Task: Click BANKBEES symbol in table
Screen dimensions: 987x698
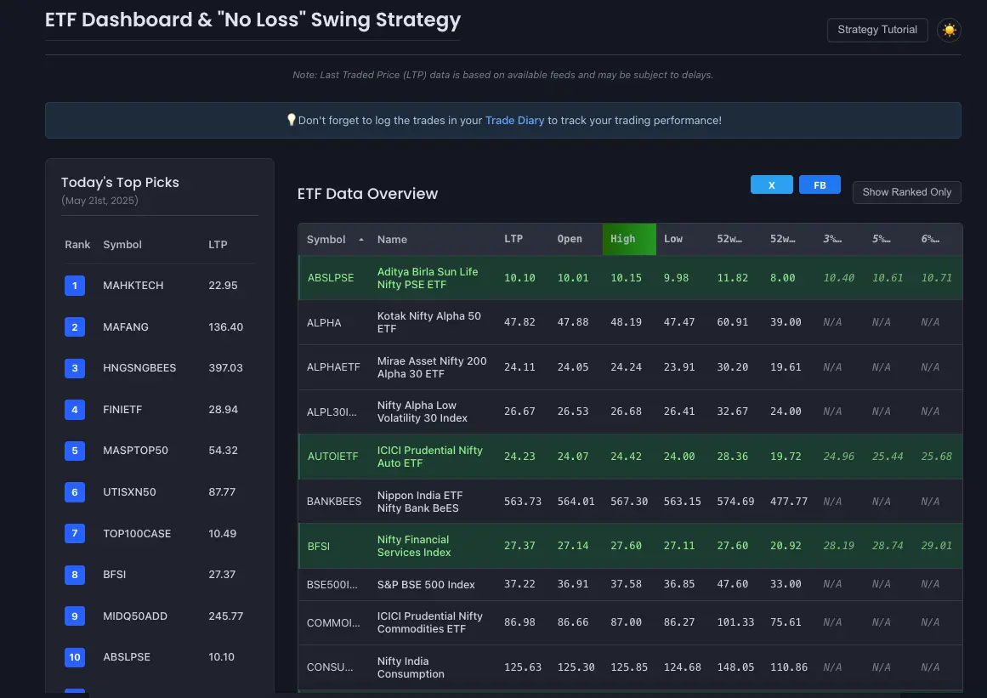Action: point(333,502)
